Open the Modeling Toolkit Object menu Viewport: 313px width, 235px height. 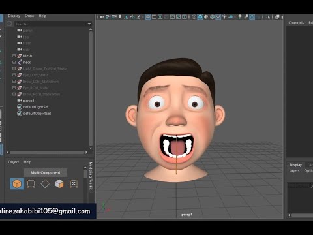(14, 162)
